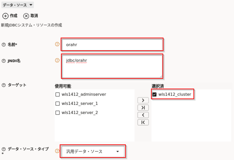234x160 pixels.
Task: Click the help icon beside ターゲット label
Action: coord(4,85)
